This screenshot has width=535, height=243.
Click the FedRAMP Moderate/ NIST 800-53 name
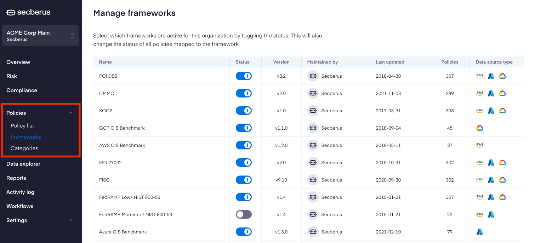[x=136, y=214]
